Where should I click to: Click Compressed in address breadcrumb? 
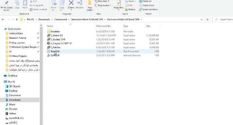[x=60, y=20]
